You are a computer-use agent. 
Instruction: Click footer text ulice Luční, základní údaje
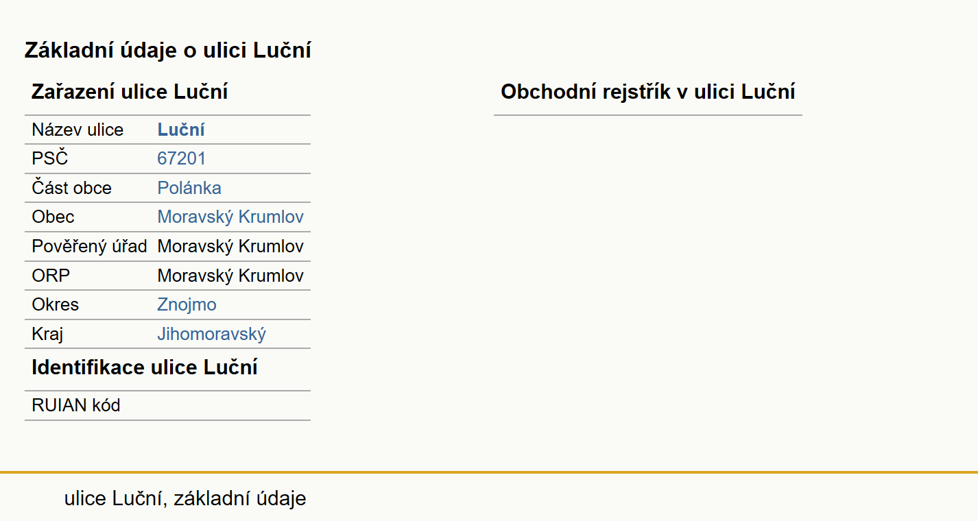[x=185, y=498]
